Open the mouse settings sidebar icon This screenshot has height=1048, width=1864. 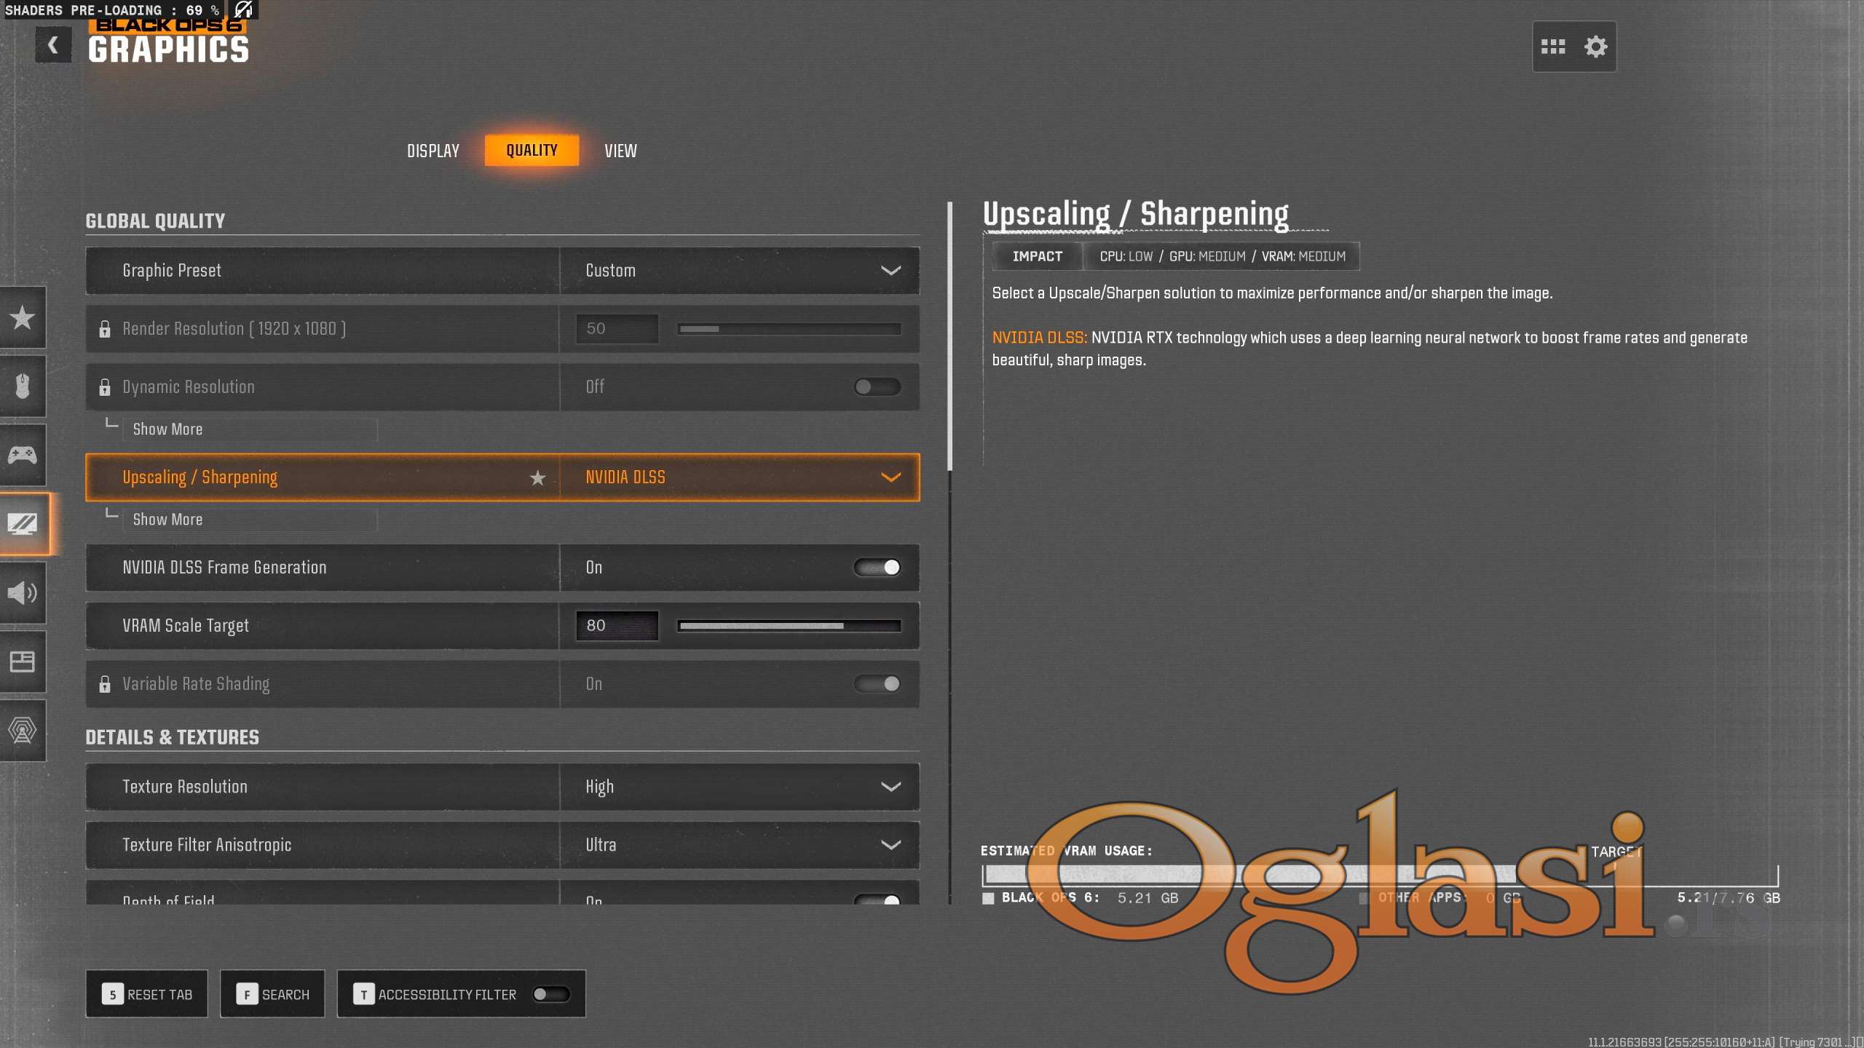pos(22,386)
